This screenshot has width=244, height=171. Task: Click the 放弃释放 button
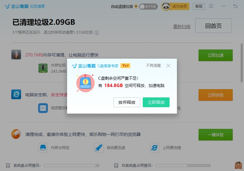point(127,102)
